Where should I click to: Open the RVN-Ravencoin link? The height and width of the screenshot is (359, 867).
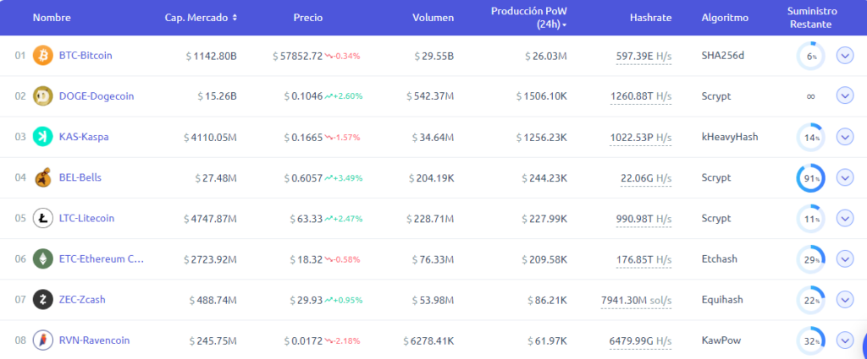(x=95, y=340)
